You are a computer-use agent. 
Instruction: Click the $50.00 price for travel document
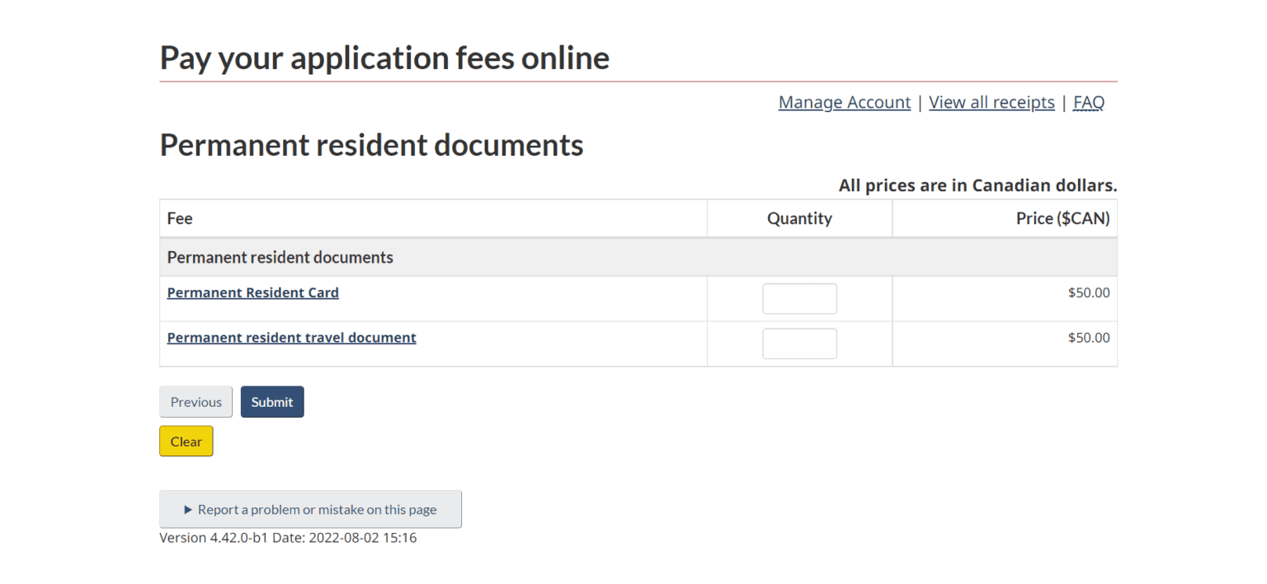pos(1088,338)
